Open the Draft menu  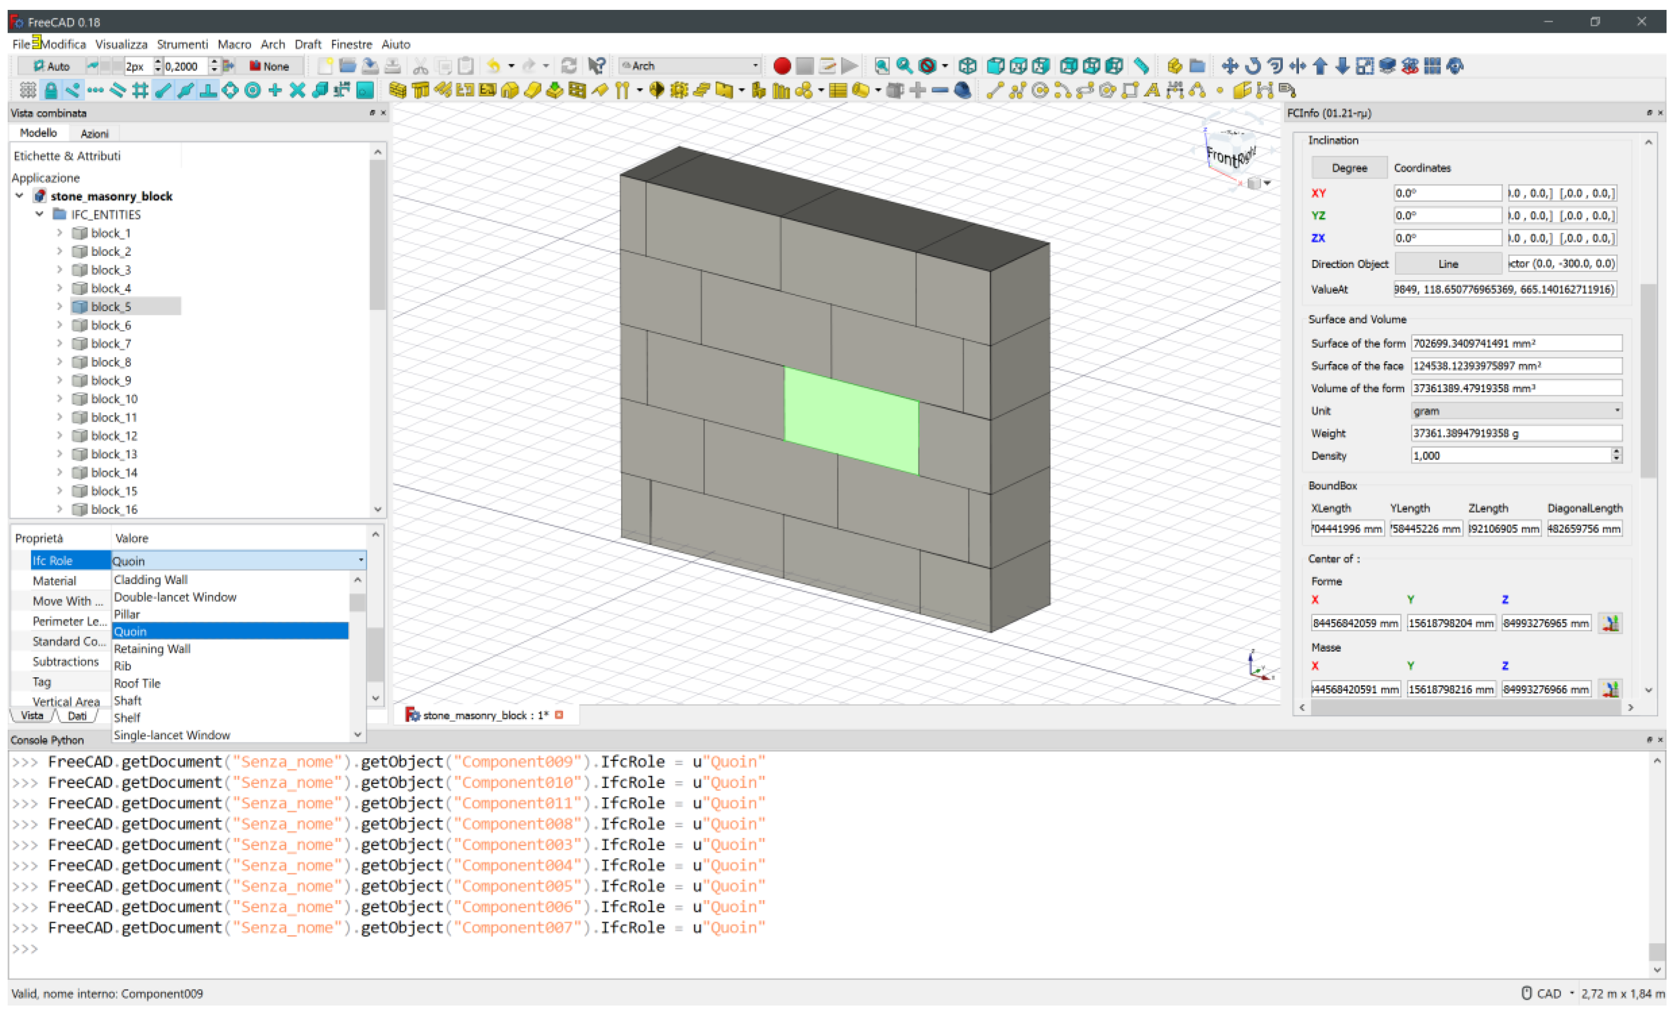pyautogui.click(x=307, y=44)
